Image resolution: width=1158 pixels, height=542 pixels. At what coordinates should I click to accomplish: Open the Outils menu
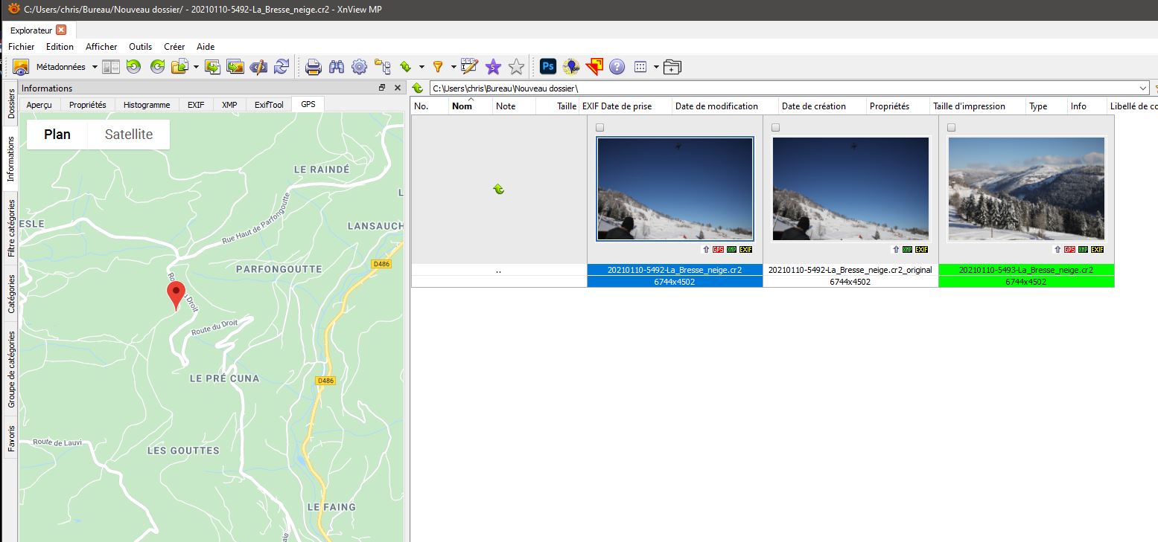140,47
